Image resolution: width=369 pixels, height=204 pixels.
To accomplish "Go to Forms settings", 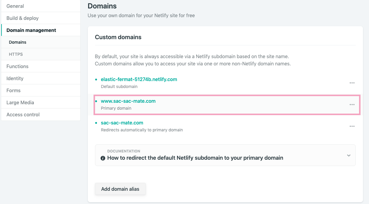I will 14,90.
